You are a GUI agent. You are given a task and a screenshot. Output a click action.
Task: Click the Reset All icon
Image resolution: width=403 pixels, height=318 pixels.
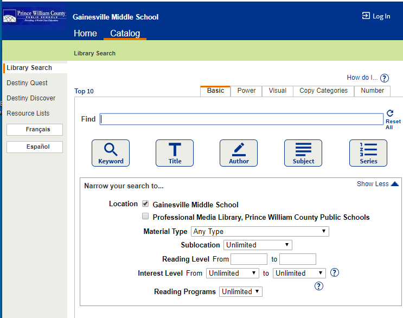390,113
